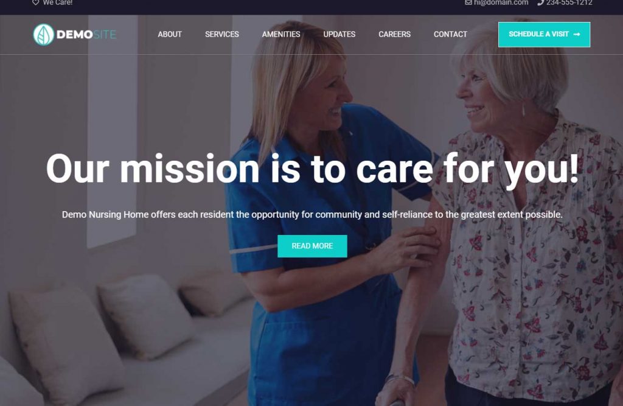Click the arrow icon in Schedule a Visit button
Screen dimensions: 623x406
click(x=577, y=34)
